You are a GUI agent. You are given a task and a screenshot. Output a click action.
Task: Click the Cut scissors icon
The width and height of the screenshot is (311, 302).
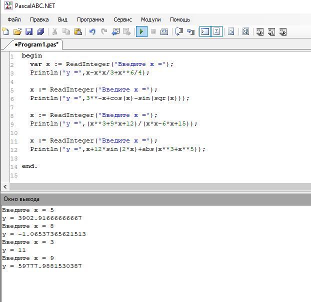(x=55, y=31)
